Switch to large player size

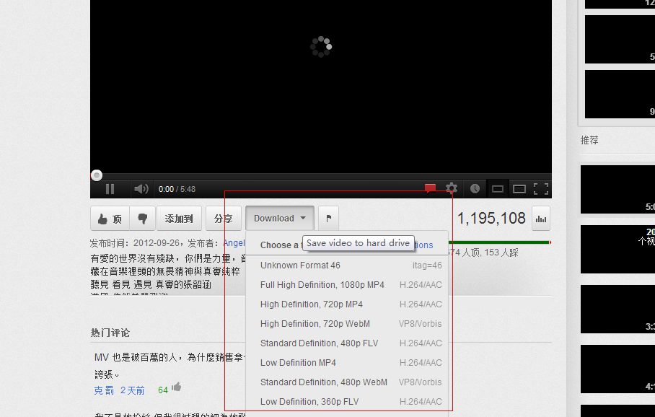click(519, 189)
